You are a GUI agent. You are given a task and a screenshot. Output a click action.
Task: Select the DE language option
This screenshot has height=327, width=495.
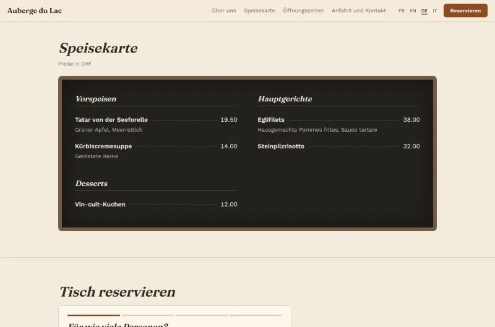pos(424,11)
